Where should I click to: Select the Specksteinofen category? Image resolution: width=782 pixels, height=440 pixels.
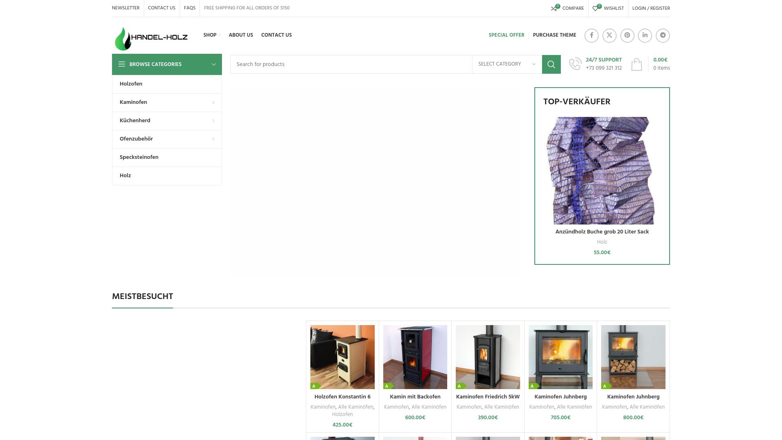tap(167, 157)
